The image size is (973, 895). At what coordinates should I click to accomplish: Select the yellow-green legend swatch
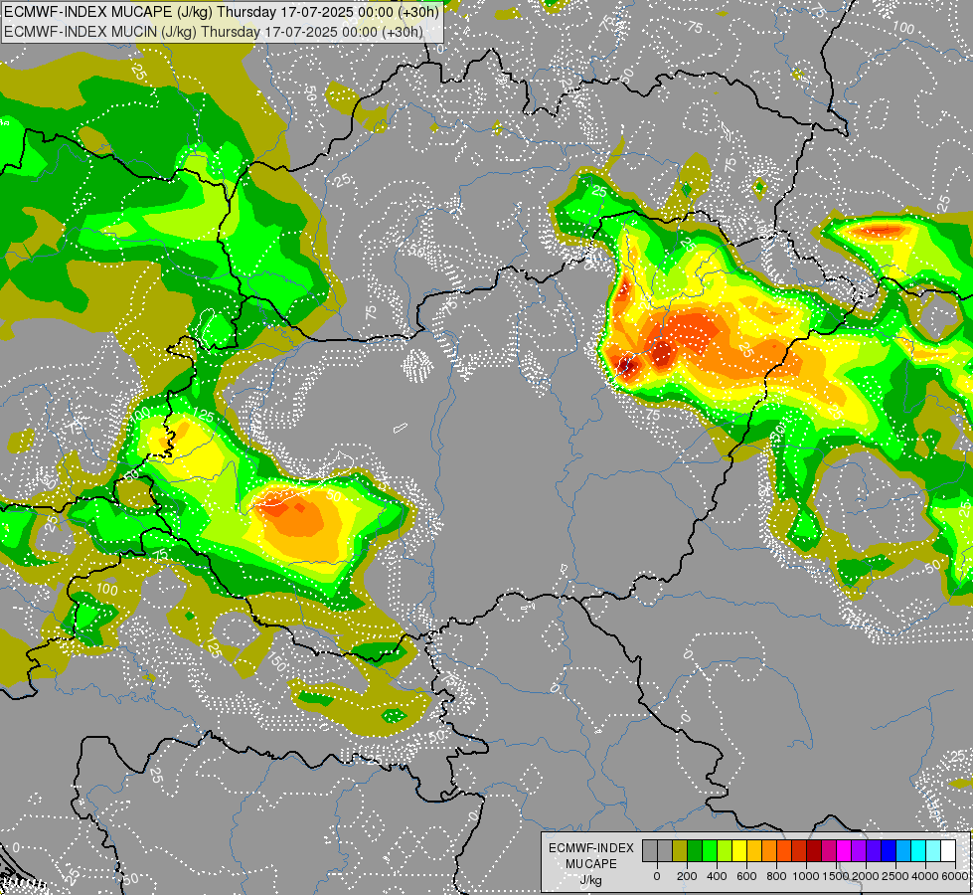[725, 850]
